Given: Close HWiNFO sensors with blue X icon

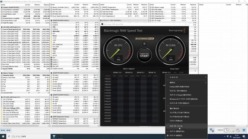Looking at the screenshot, I should [244, 131].
